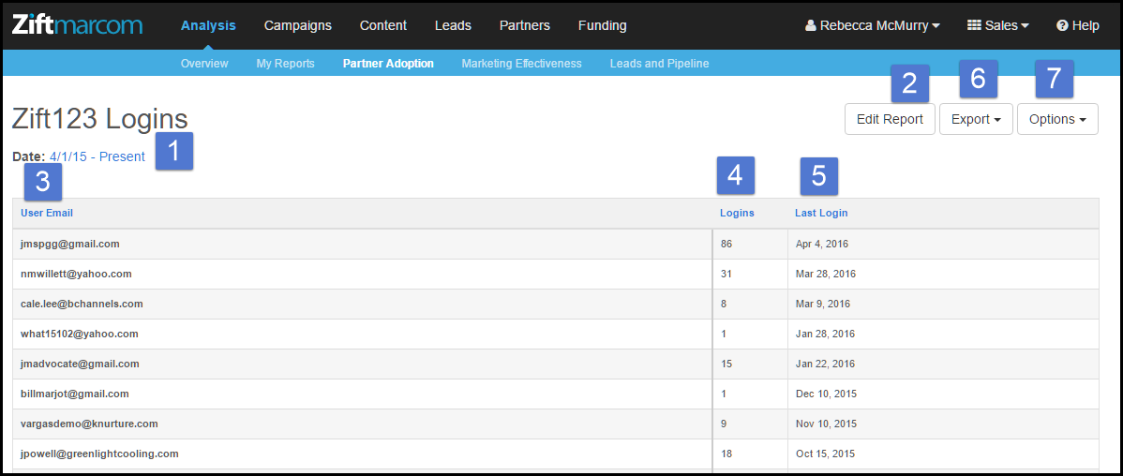Open the Analysis menu
Screen dimensions: 1123x476
[208, 26]
